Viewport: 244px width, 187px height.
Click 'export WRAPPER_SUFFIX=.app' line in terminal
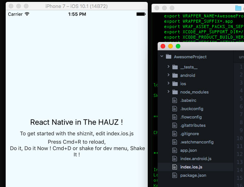[x=199, y=21]
